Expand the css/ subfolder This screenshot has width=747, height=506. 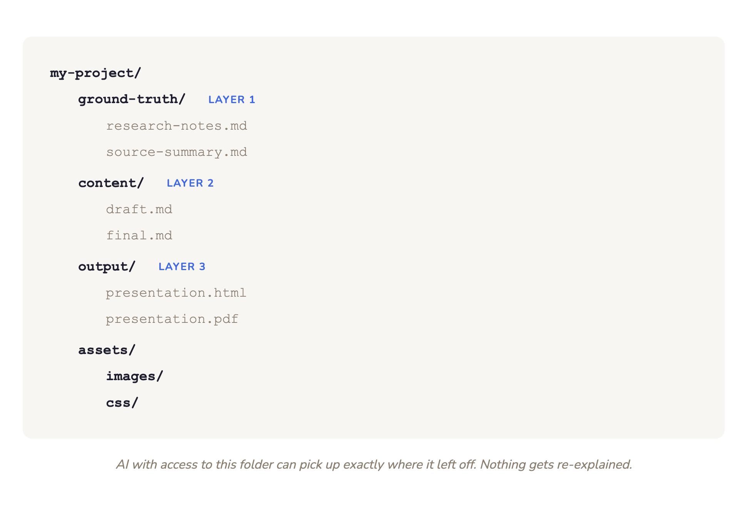(122, 403)
